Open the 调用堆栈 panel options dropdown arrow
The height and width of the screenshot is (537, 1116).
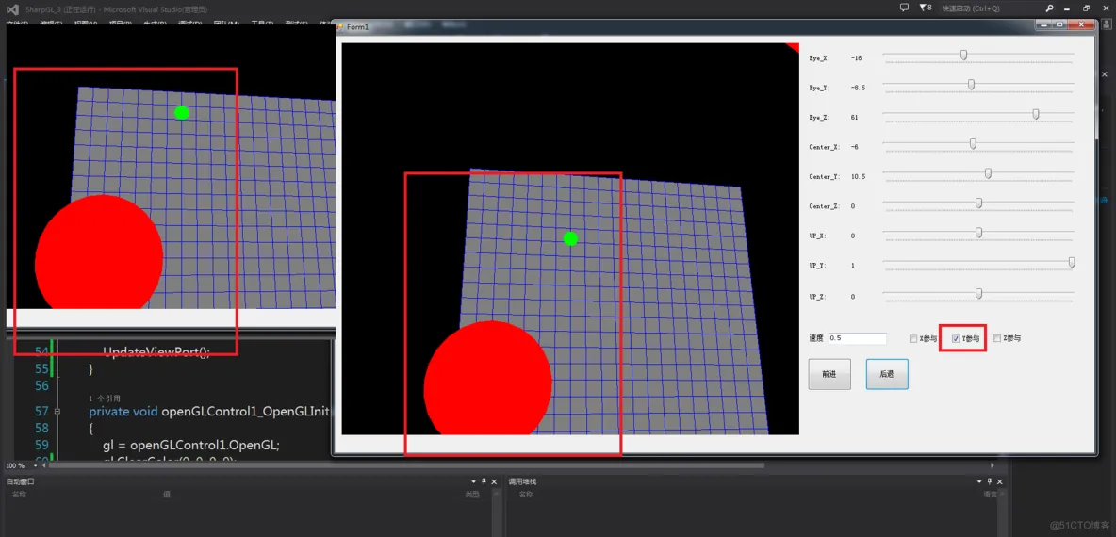click(979, 481)
